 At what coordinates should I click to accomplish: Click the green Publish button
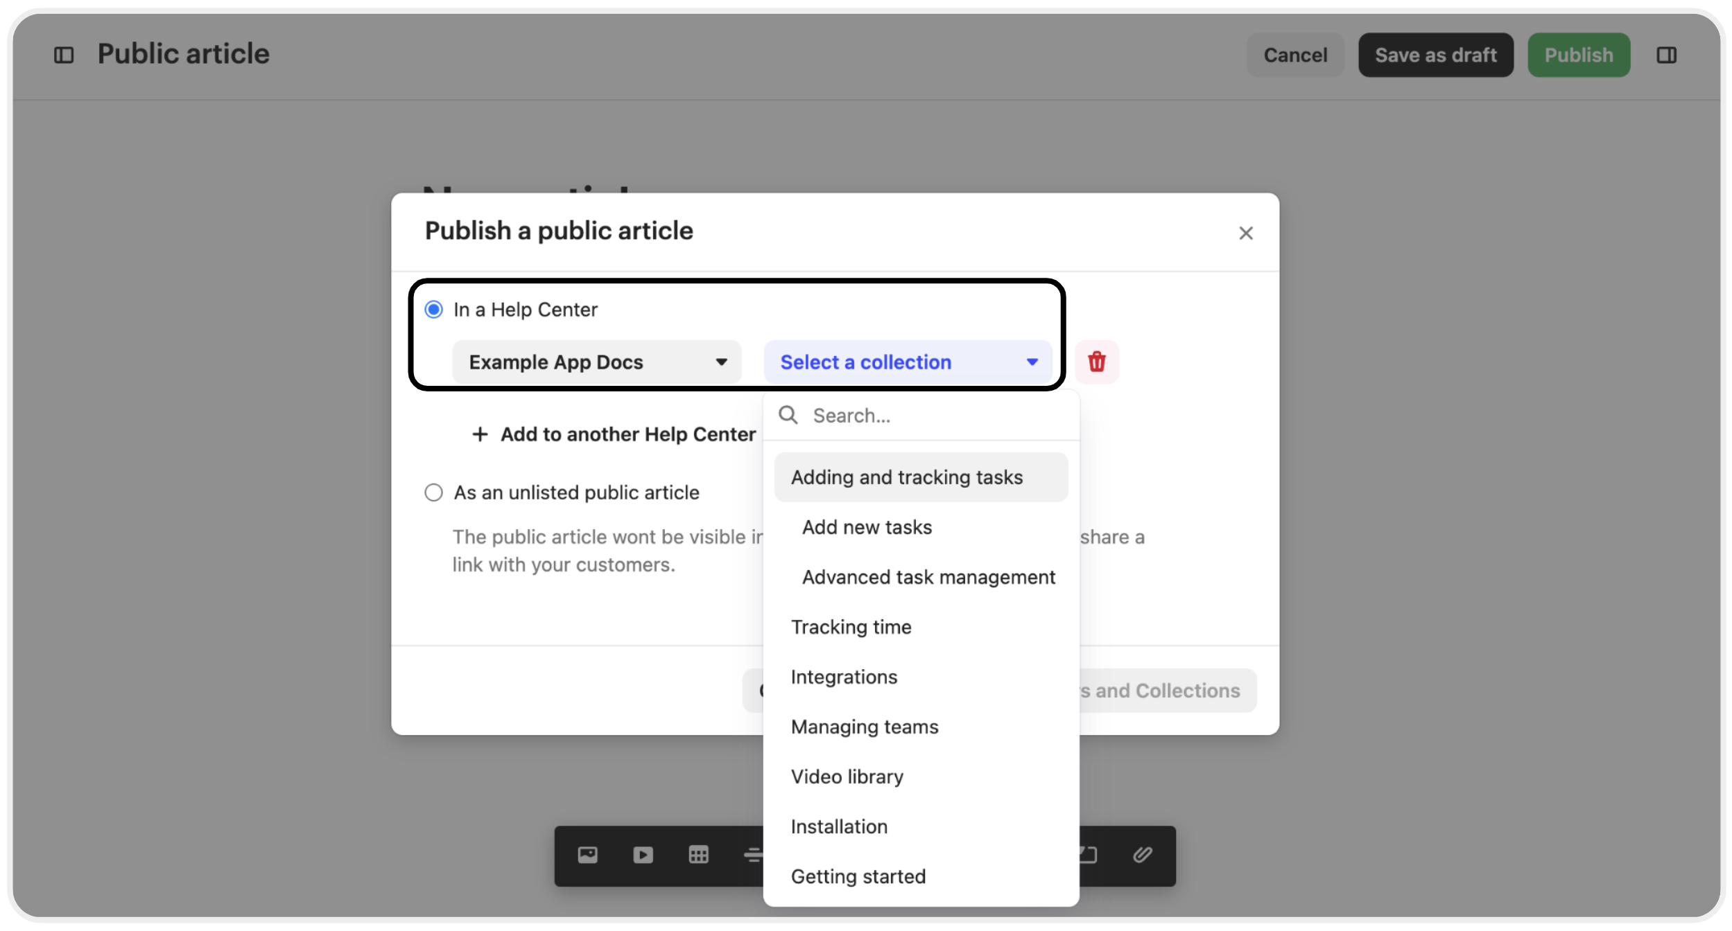(1578, 55)
